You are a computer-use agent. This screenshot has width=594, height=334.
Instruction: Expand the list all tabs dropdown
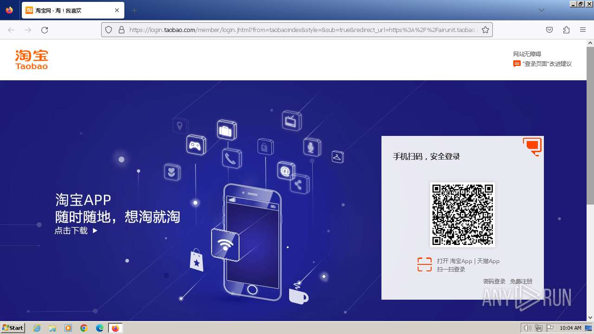click(x=541, y=10)
